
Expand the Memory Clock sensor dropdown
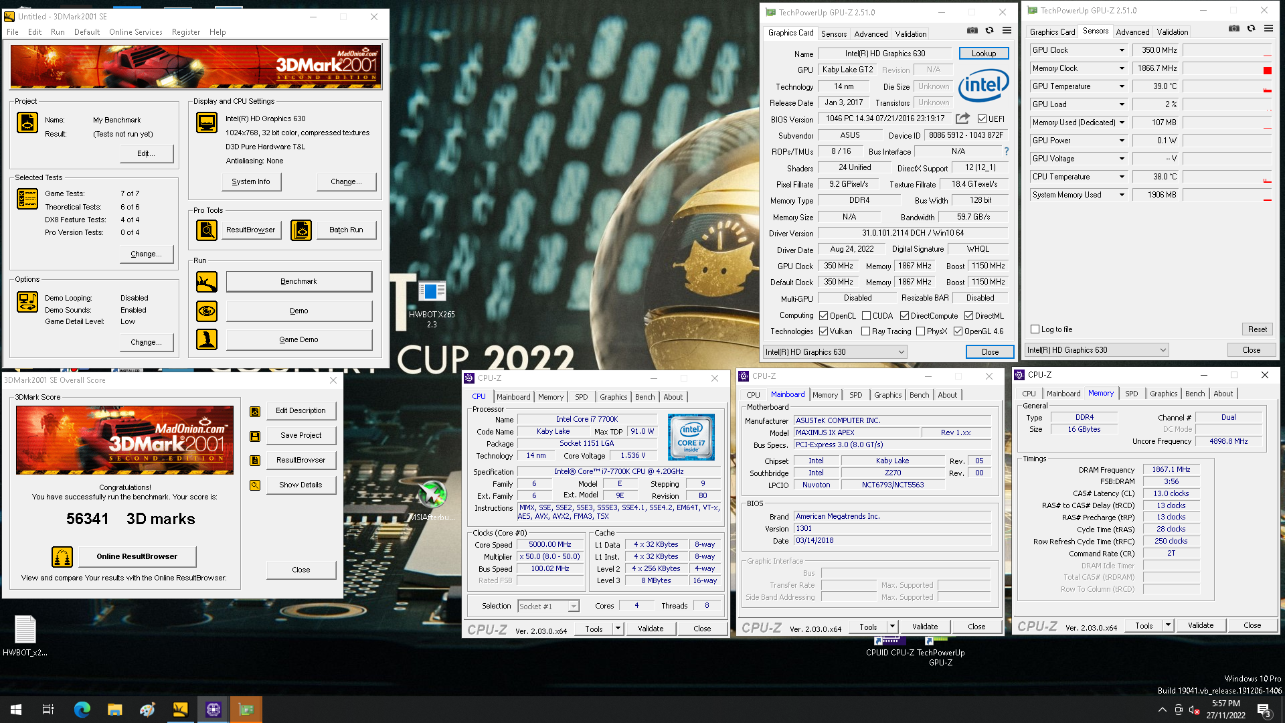[x=1122, y=68]
